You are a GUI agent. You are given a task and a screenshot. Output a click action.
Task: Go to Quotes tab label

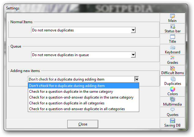173,115
